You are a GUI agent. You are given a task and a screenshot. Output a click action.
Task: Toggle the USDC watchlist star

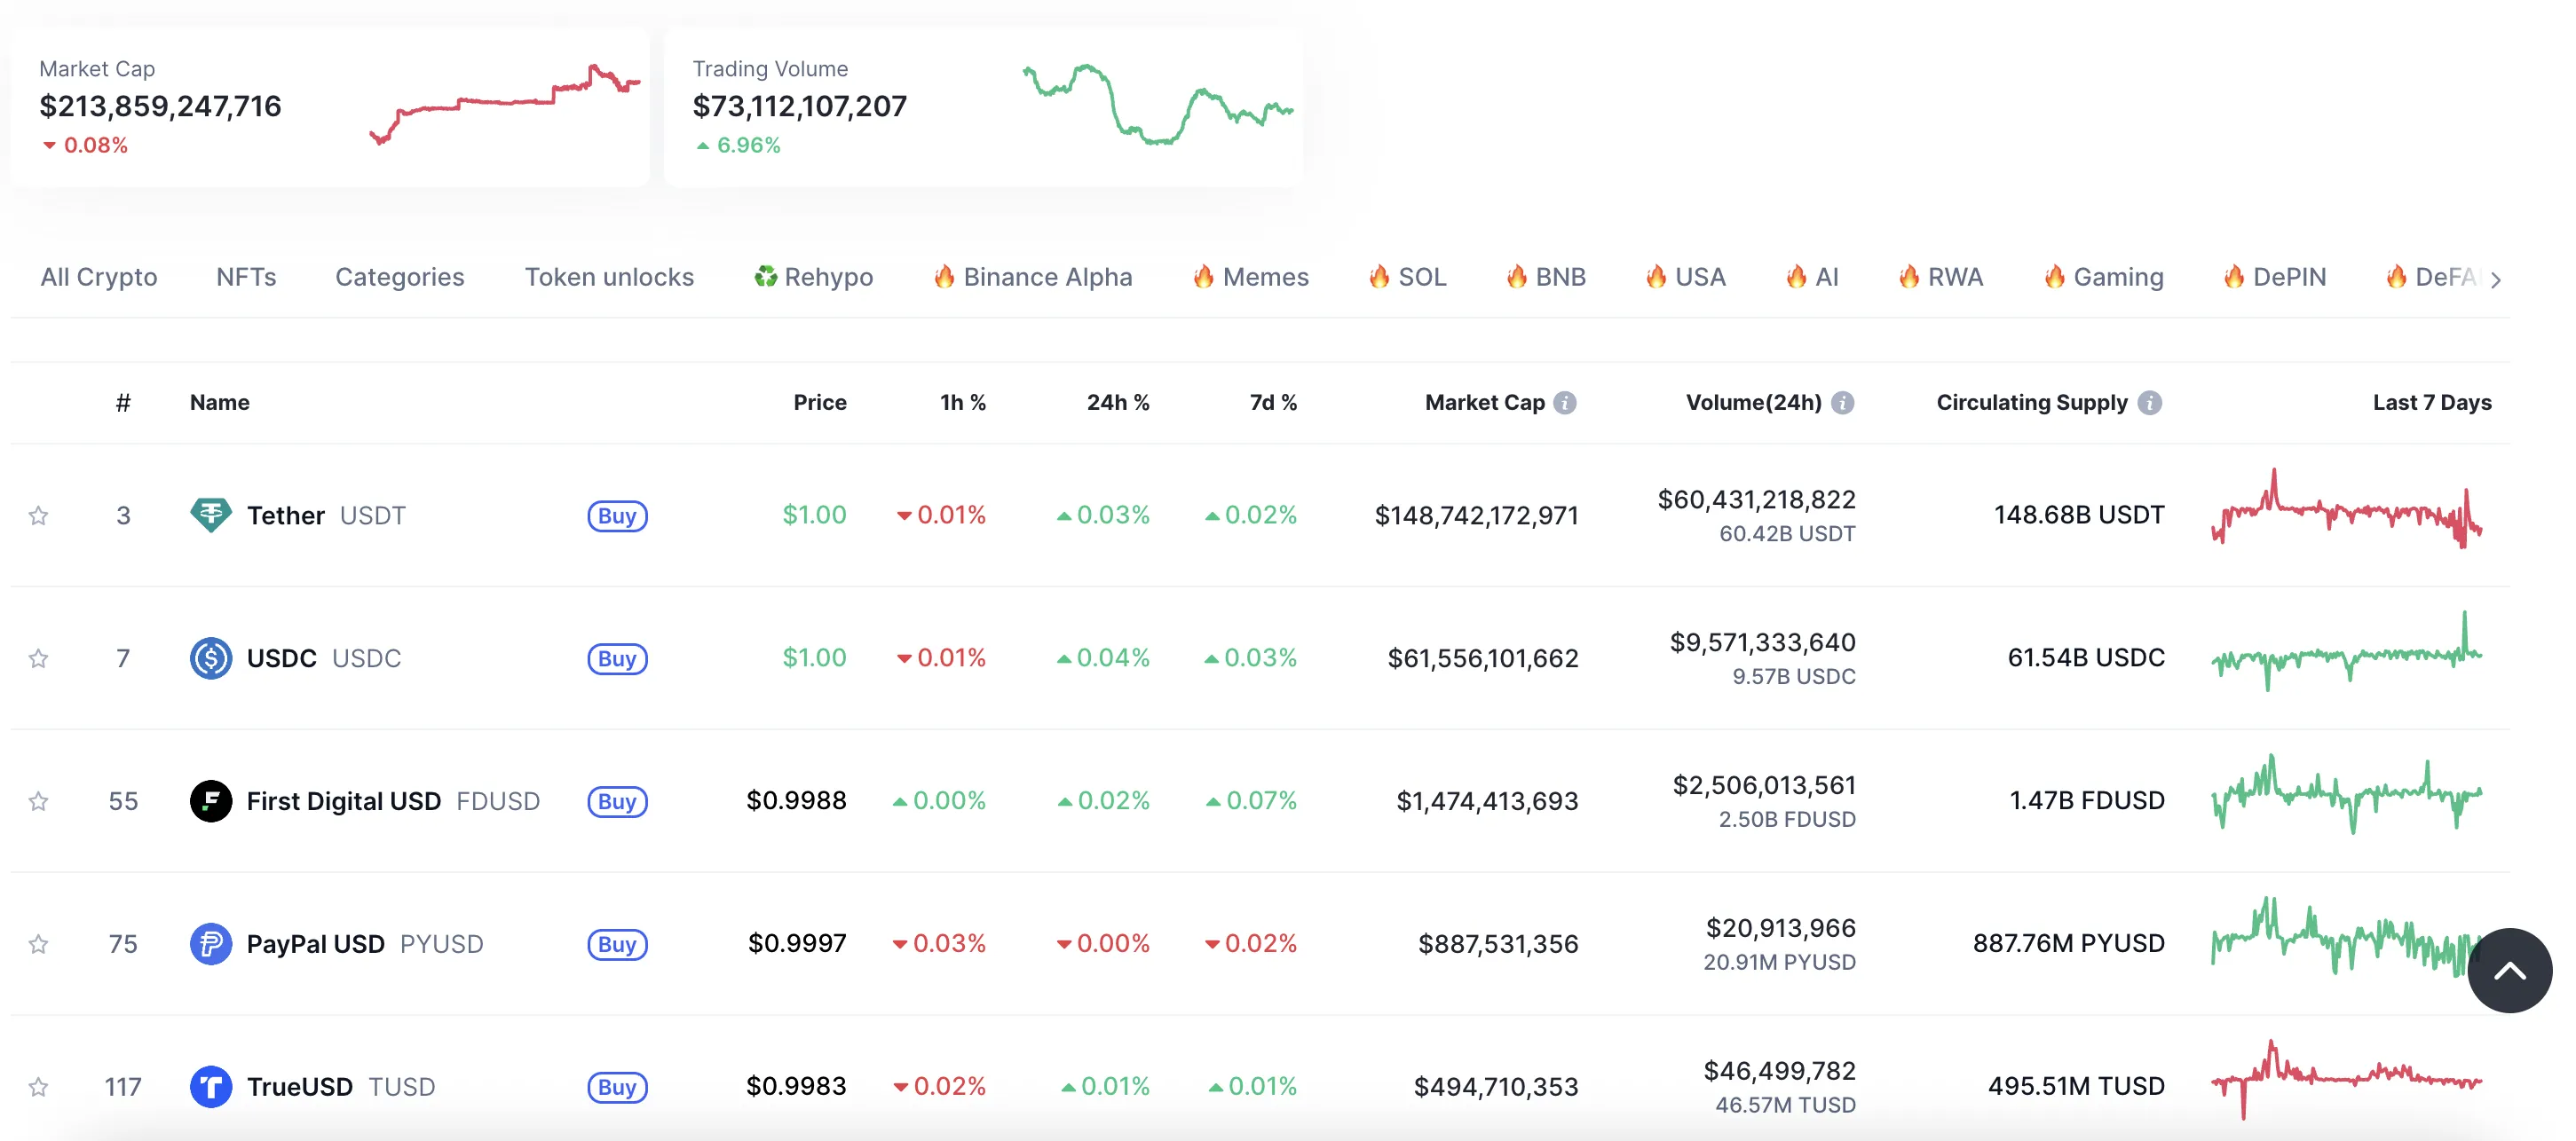(x=38, y=658)
